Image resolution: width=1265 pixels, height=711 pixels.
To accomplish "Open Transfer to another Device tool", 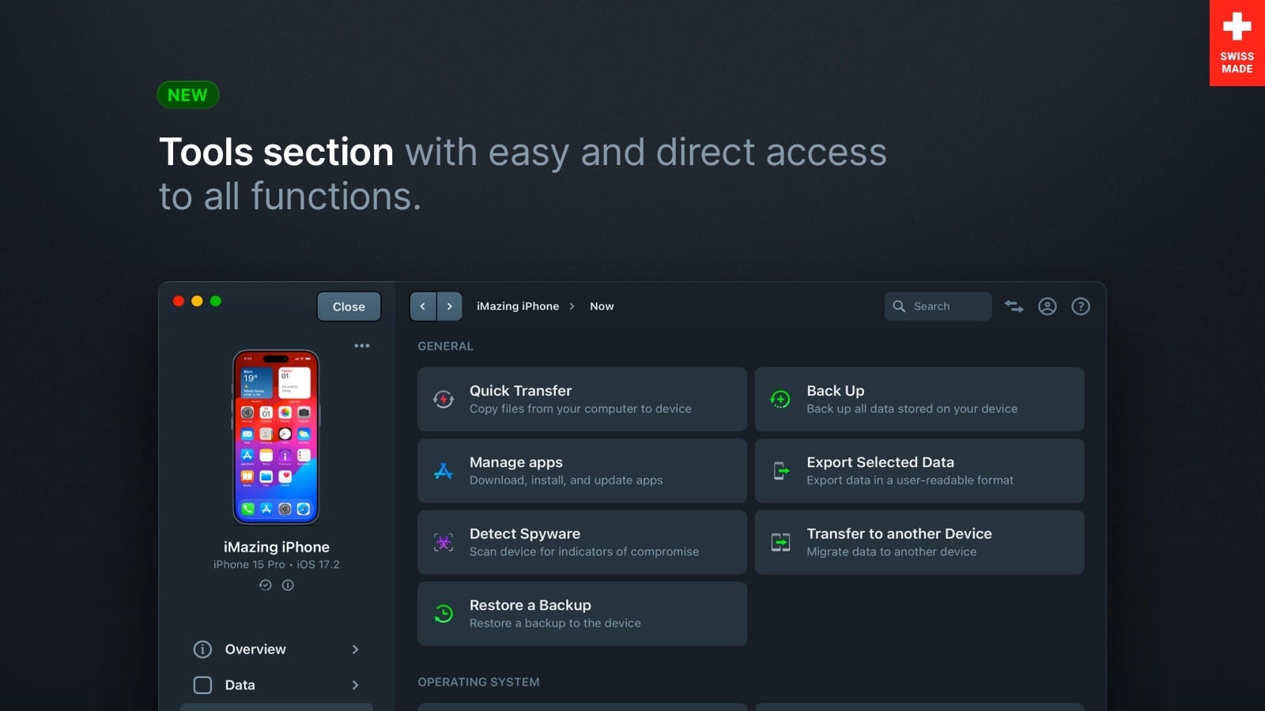I will 919,542.
